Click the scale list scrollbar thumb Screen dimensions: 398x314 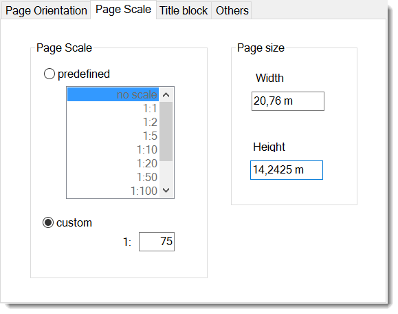click(166, 132)
